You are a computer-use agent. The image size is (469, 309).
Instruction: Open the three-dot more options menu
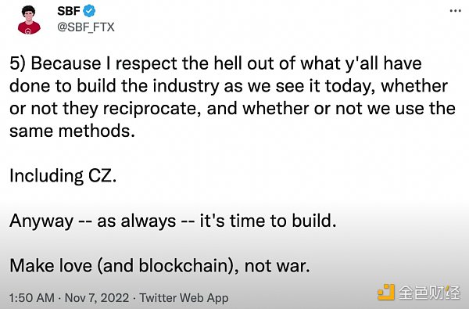(x=455, y=11)
